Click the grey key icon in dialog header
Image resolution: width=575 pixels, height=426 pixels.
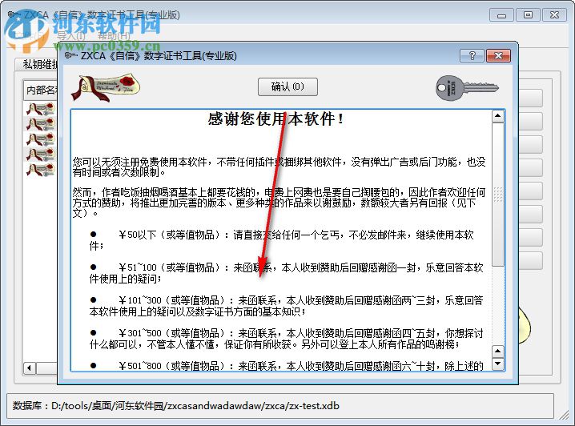tap(467, 88)
